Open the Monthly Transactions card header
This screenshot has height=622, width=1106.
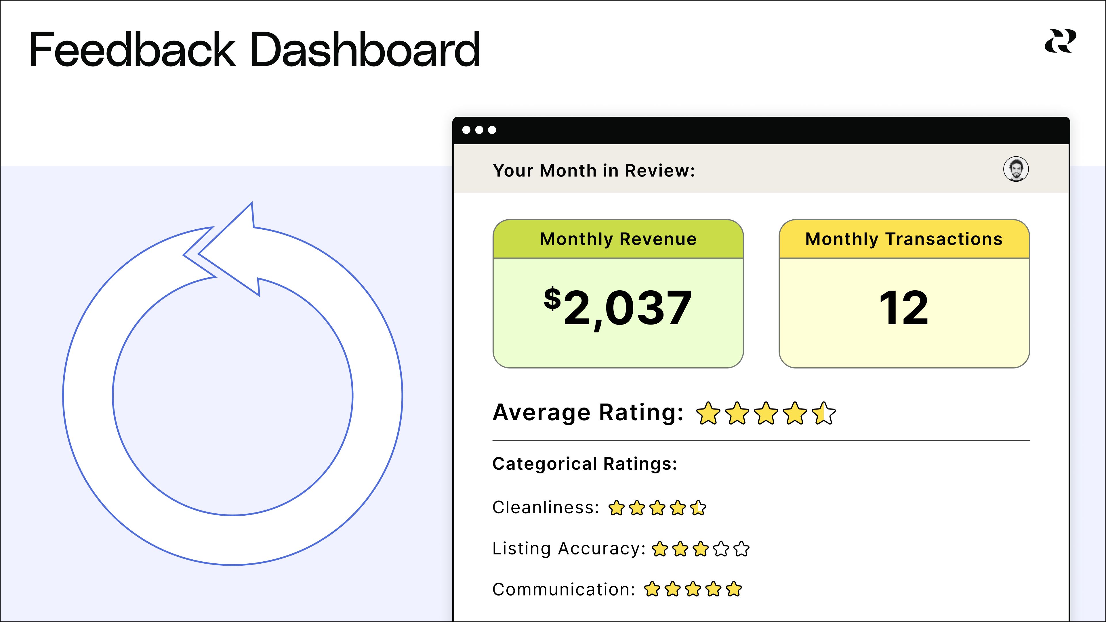(904, 239)
